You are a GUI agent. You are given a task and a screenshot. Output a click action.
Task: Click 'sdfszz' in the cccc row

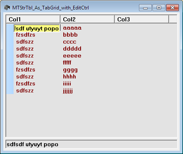pos(25,42)
